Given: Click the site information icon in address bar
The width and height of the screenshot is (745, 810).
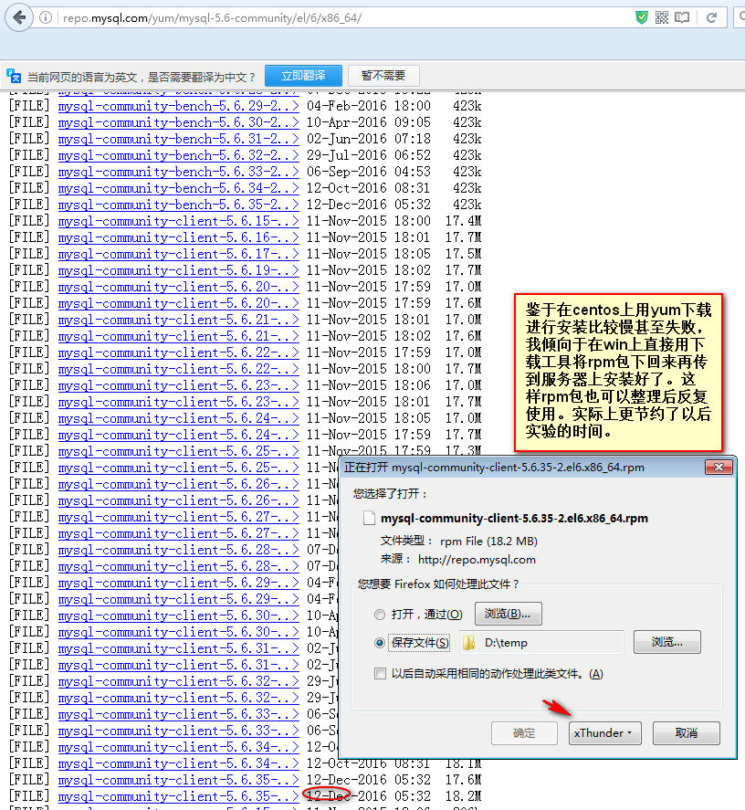Looking at the screenshot, I should click(46, 17).
